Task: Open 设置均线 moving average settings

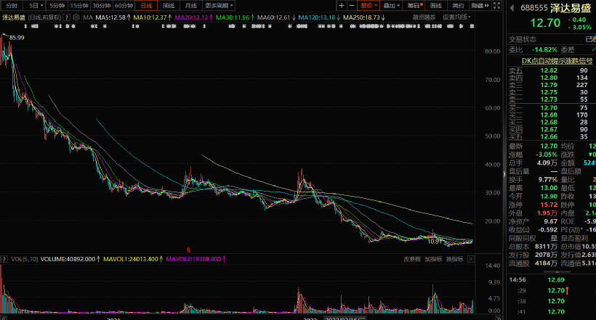Action: point(457,17)
